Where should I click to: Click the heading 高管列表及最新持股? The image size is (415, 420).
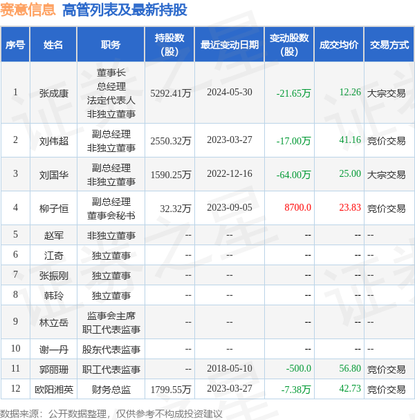124,10
